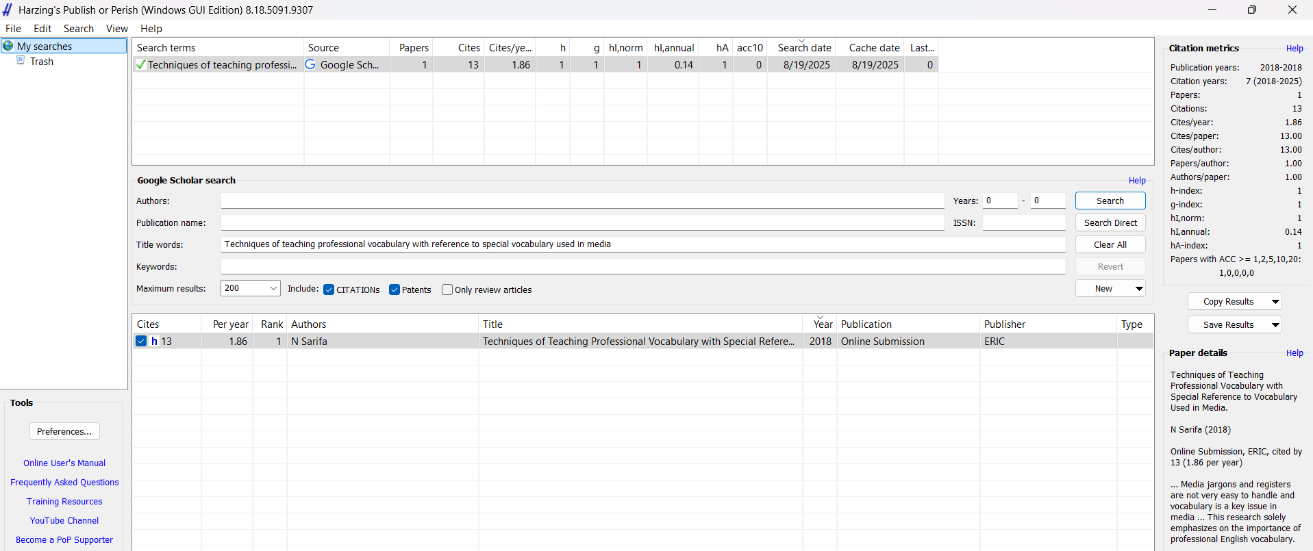Image resolution: width=1313 pixels, height=551 pixels.
Task: Expand the Copy Results dropdown arrow
Action: pos(1275,302)
